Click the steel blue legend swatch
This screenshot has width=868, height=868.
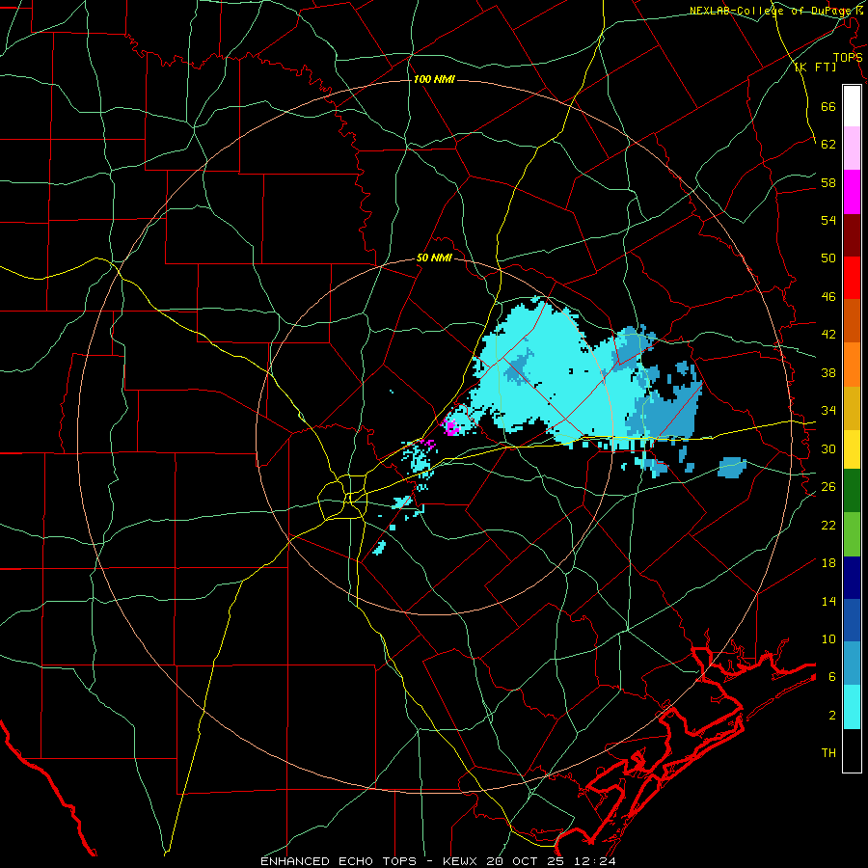pyautogui.click(x=852, y=664)
